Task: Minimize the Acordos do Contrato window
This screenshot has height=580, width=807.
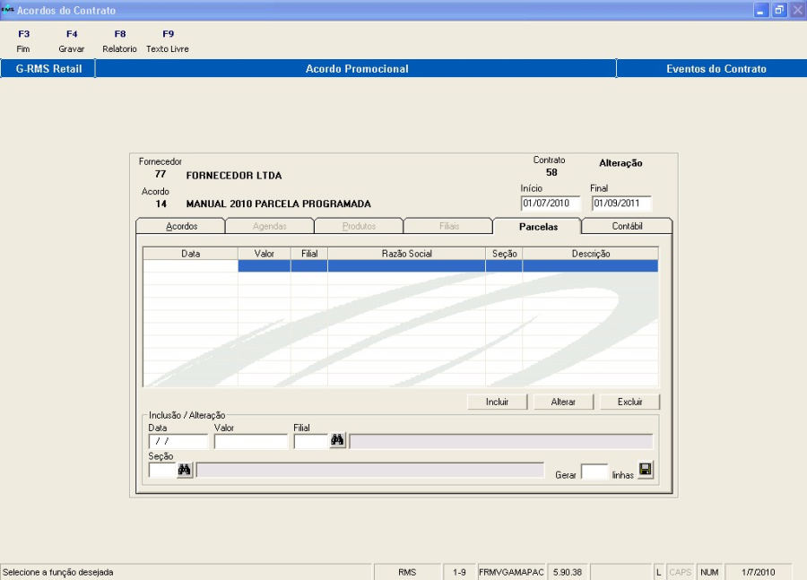Action: click(760, 10)
